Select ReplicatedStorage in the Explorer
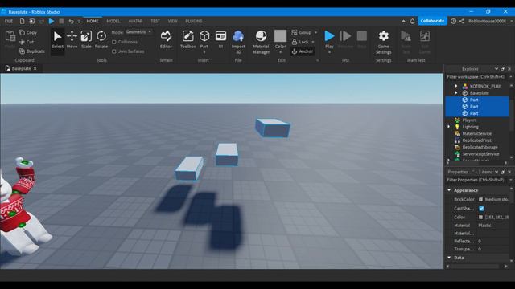 coord(480,147)
